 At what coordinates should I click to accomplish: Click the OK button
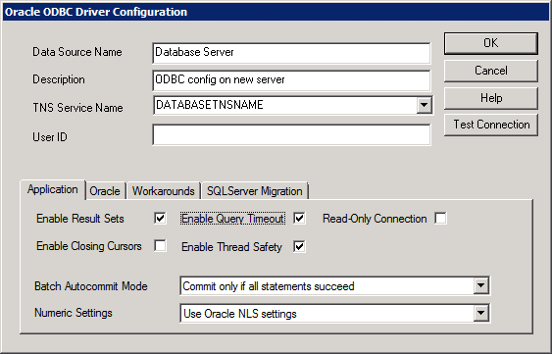[x=491, y=43]
